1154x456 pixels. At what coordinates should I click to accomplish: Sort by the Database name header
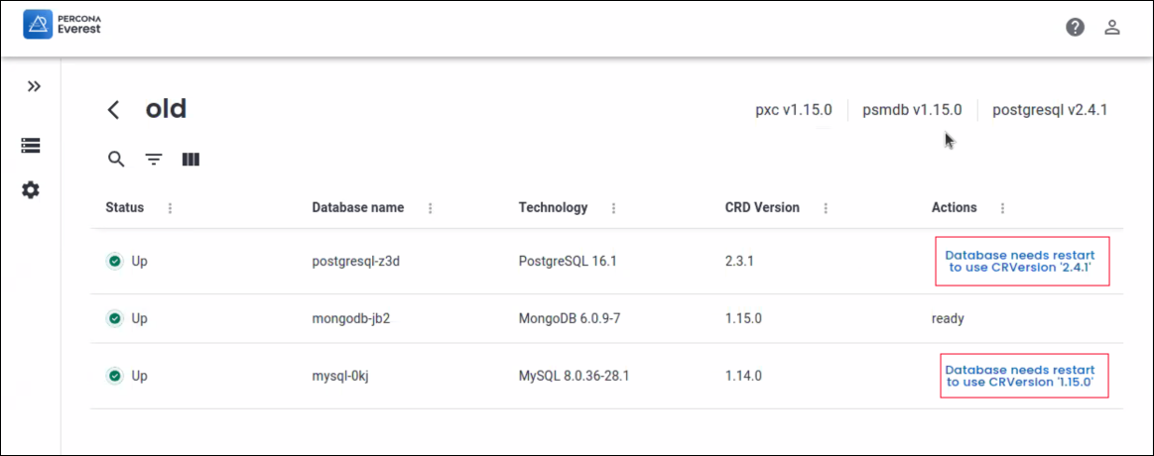[357, 208]
